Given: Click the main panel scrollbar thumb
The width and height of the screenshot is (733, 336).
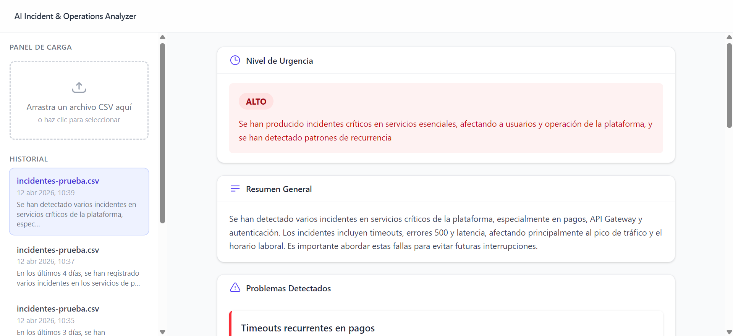Looking at the screenshot, I should 729,86.
